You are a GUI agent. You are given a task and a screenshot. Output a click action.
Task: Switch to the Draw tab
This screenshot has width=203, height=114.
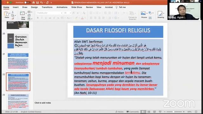click(x=25, y=7)
